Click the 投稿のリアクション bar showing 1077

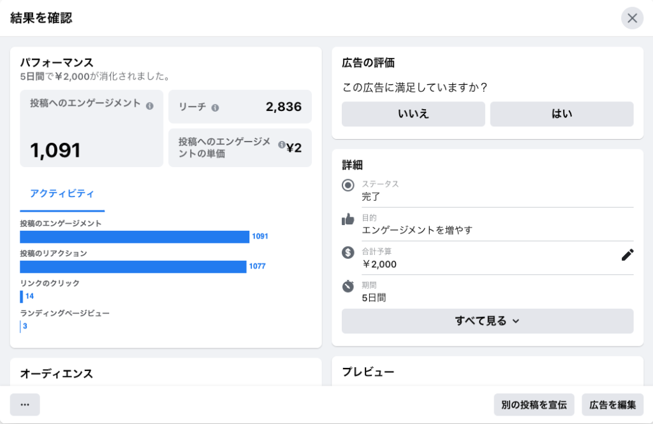133,267
